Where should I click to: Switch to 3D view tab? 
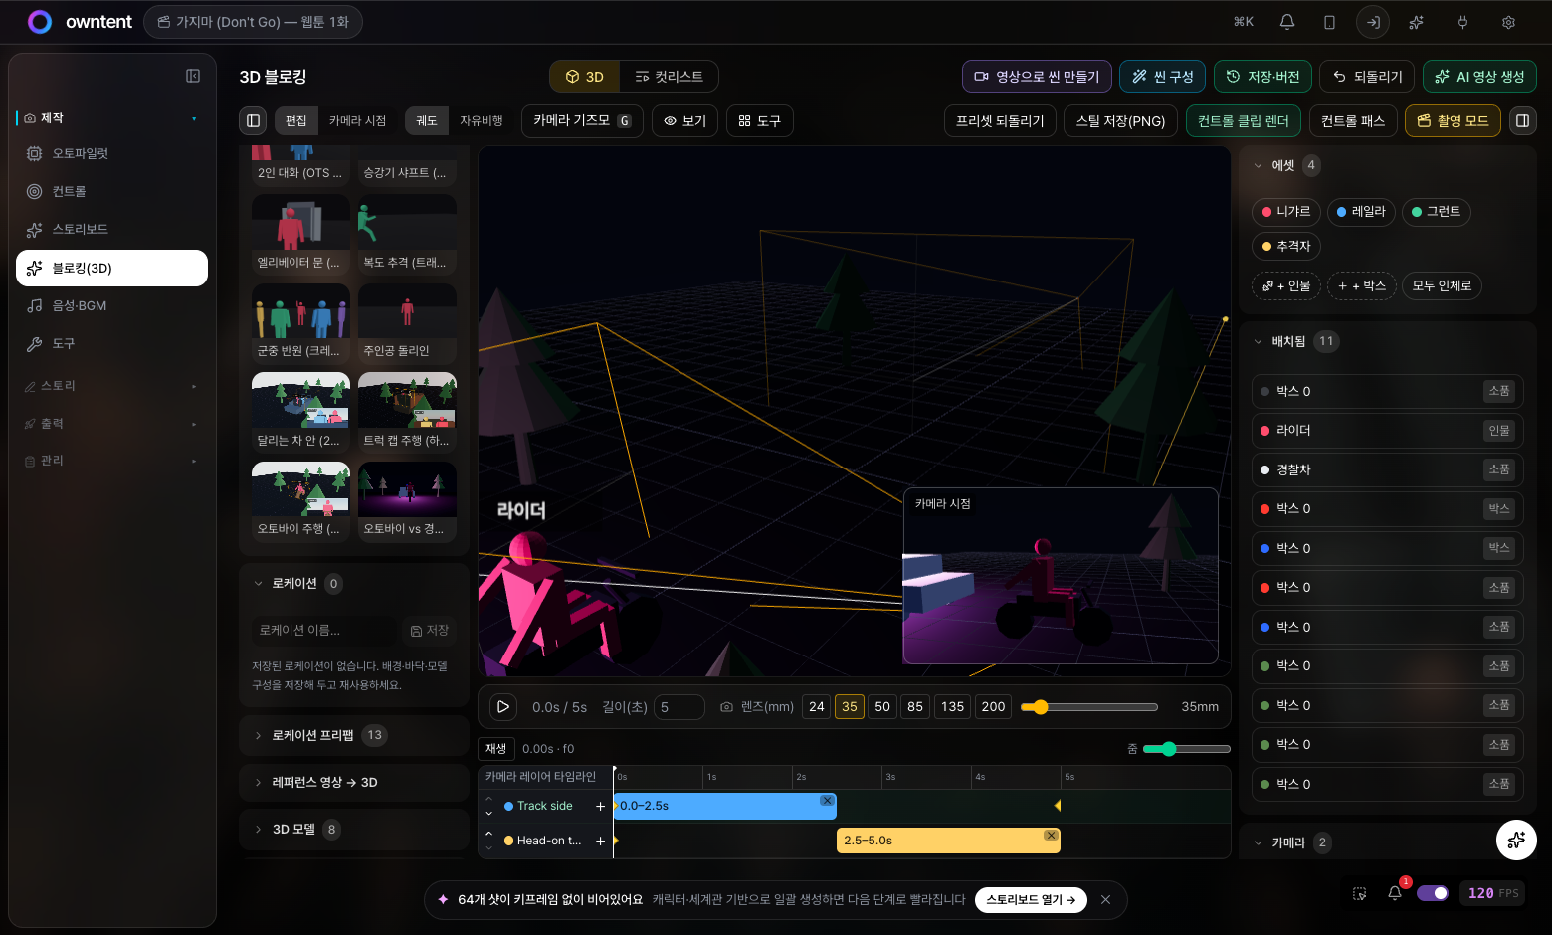[x=585, y=77]
